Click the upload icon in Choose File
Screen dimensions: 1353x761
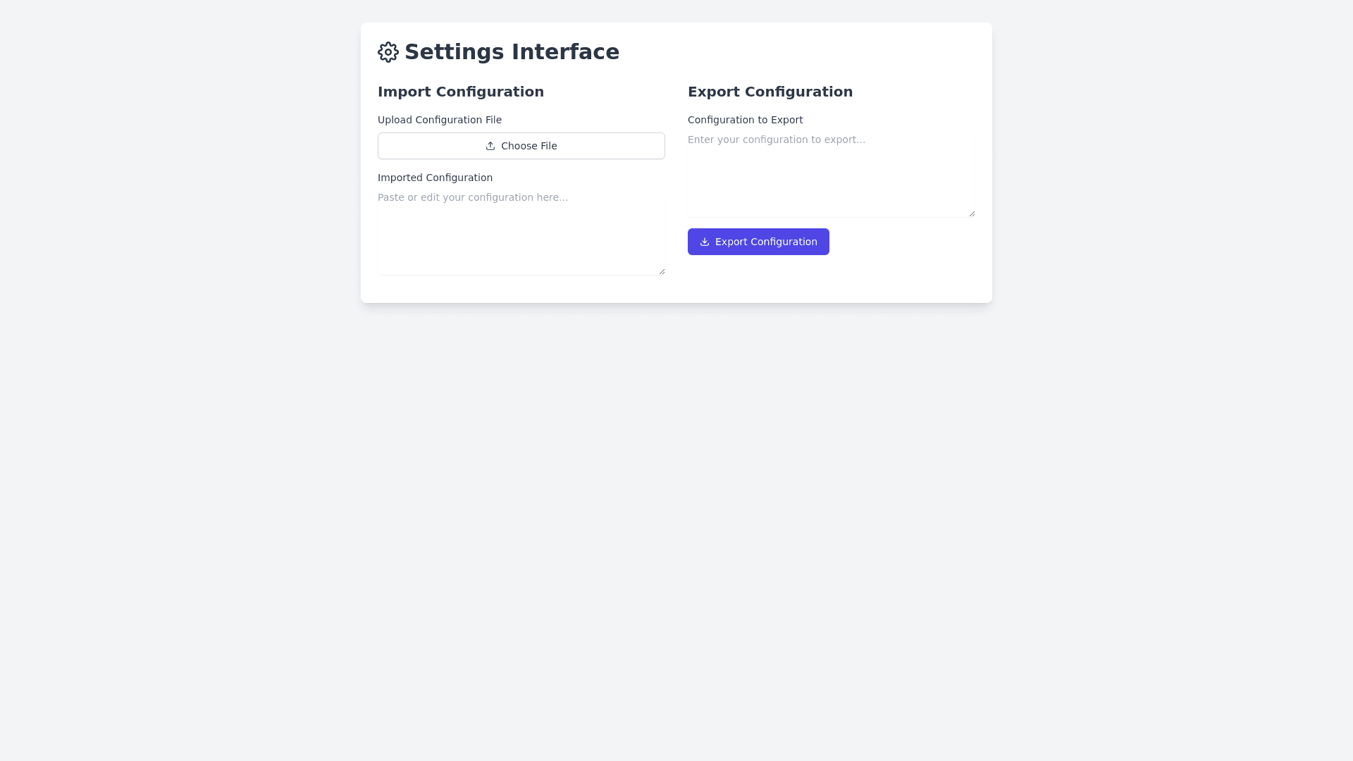[x=490, y=146]
